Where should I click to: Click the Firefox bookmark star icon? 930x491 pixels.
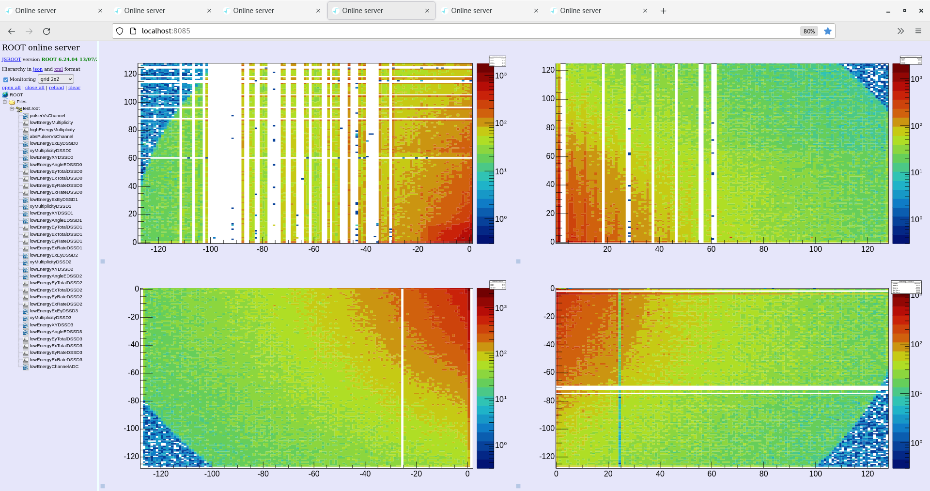click(828, 31)
